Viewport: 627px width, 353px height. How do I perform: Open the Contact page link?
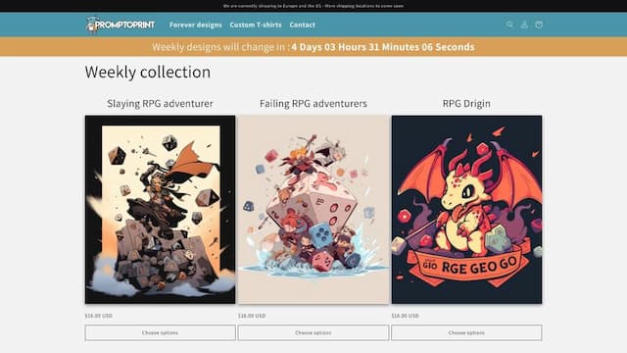click(303, 25)
